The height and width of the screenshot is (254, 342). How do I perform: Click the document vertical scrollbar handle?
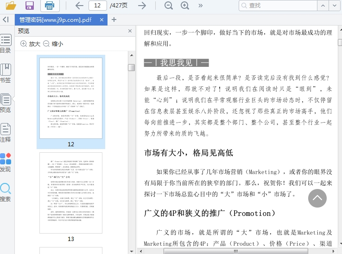pos(340,42)
